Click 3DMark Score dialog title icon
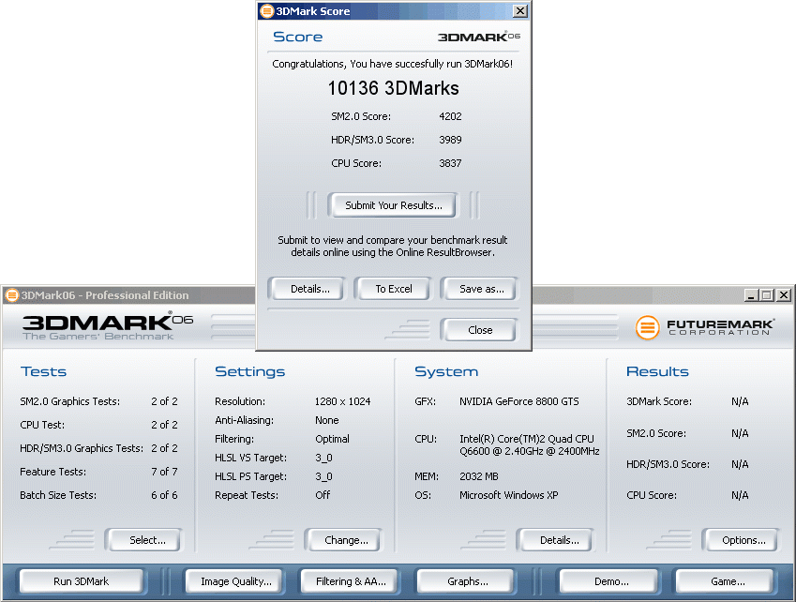 point(266,11)
